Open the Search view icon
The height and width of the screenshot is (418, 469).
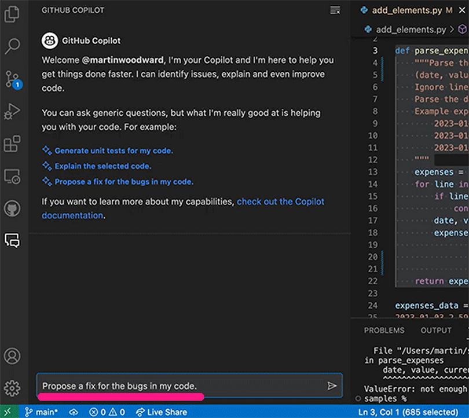tap(12, 46)
